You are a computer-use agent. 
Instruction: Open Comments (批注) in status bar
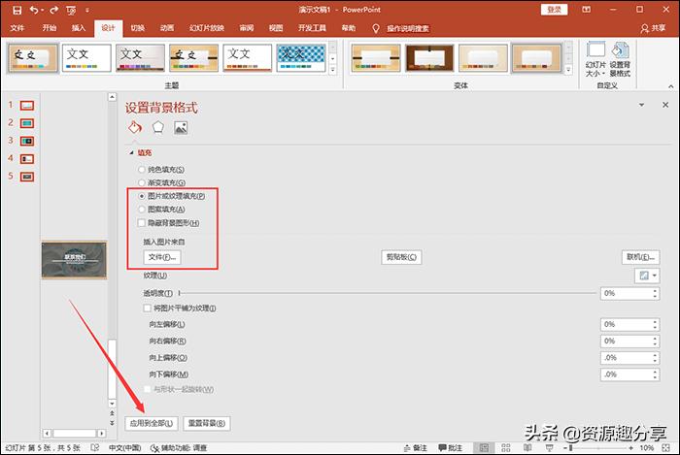[450, 447]
